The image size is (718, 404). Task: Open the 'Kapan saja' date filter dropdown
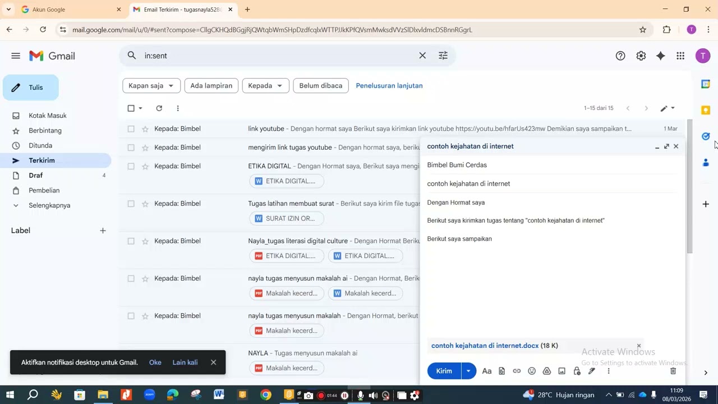tap(151, 86)
